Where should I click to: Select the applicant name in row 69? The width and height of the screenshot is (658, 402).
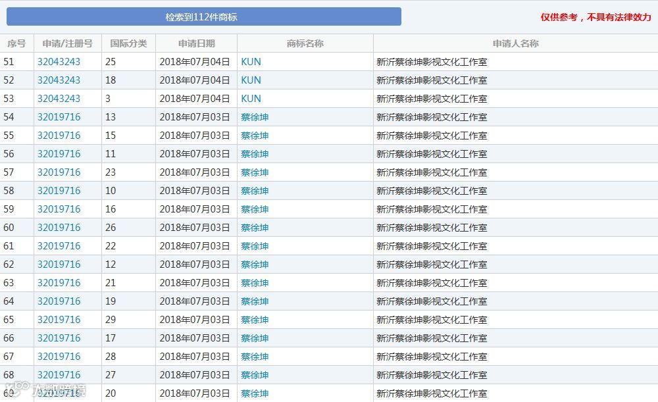[432, 394]
